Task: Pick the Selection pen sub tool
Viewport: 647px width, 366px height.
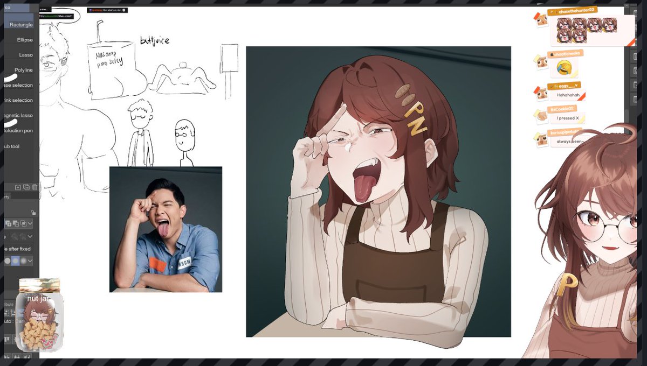Action: pos(18,130)
